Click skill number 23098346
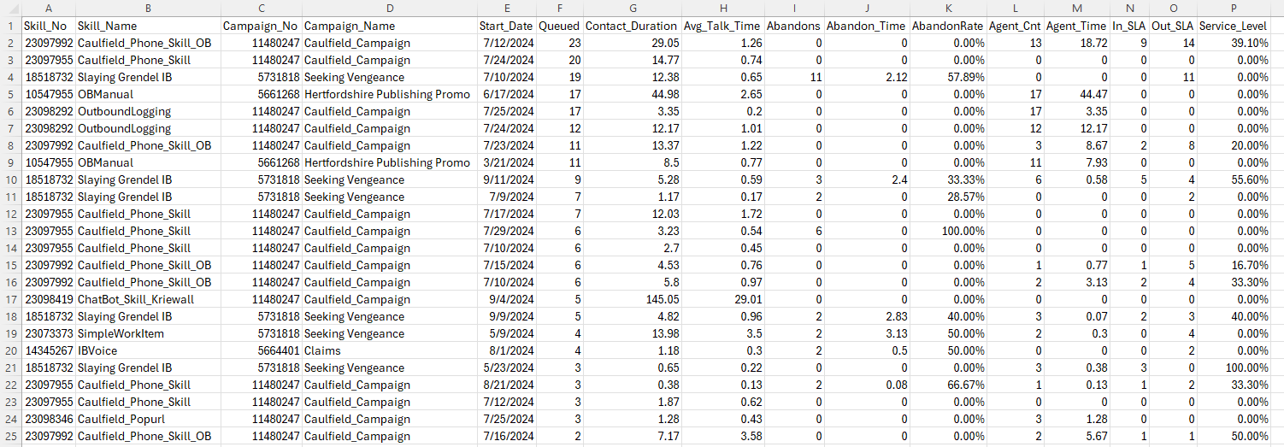The image size is (1284, 447). pyautogui.click(x=49, y=419)
